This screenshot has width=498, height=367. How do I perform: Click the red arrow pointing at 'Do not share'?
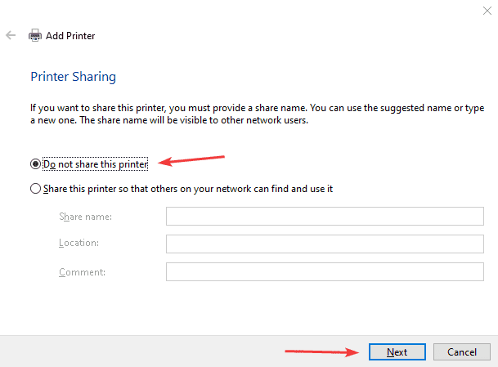pos(191,160)
